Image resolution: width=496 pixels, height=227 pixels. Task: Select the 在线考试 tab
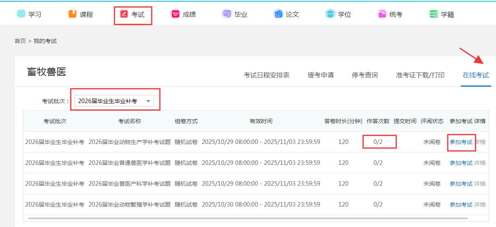[x=476, y=75]
